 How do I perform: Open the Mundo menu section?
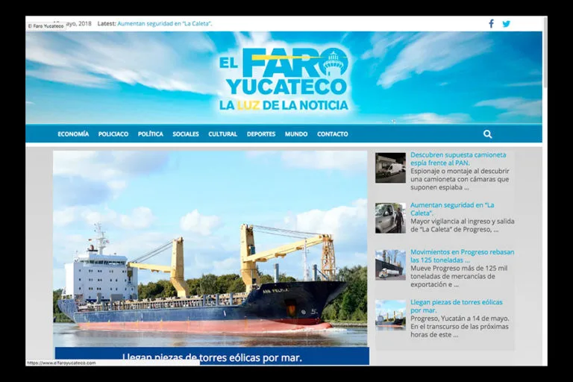[296, 134]
